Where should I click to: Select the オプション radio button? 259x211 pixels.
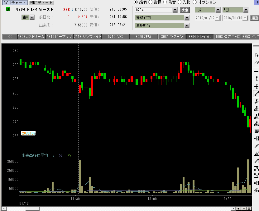point(194,2)
